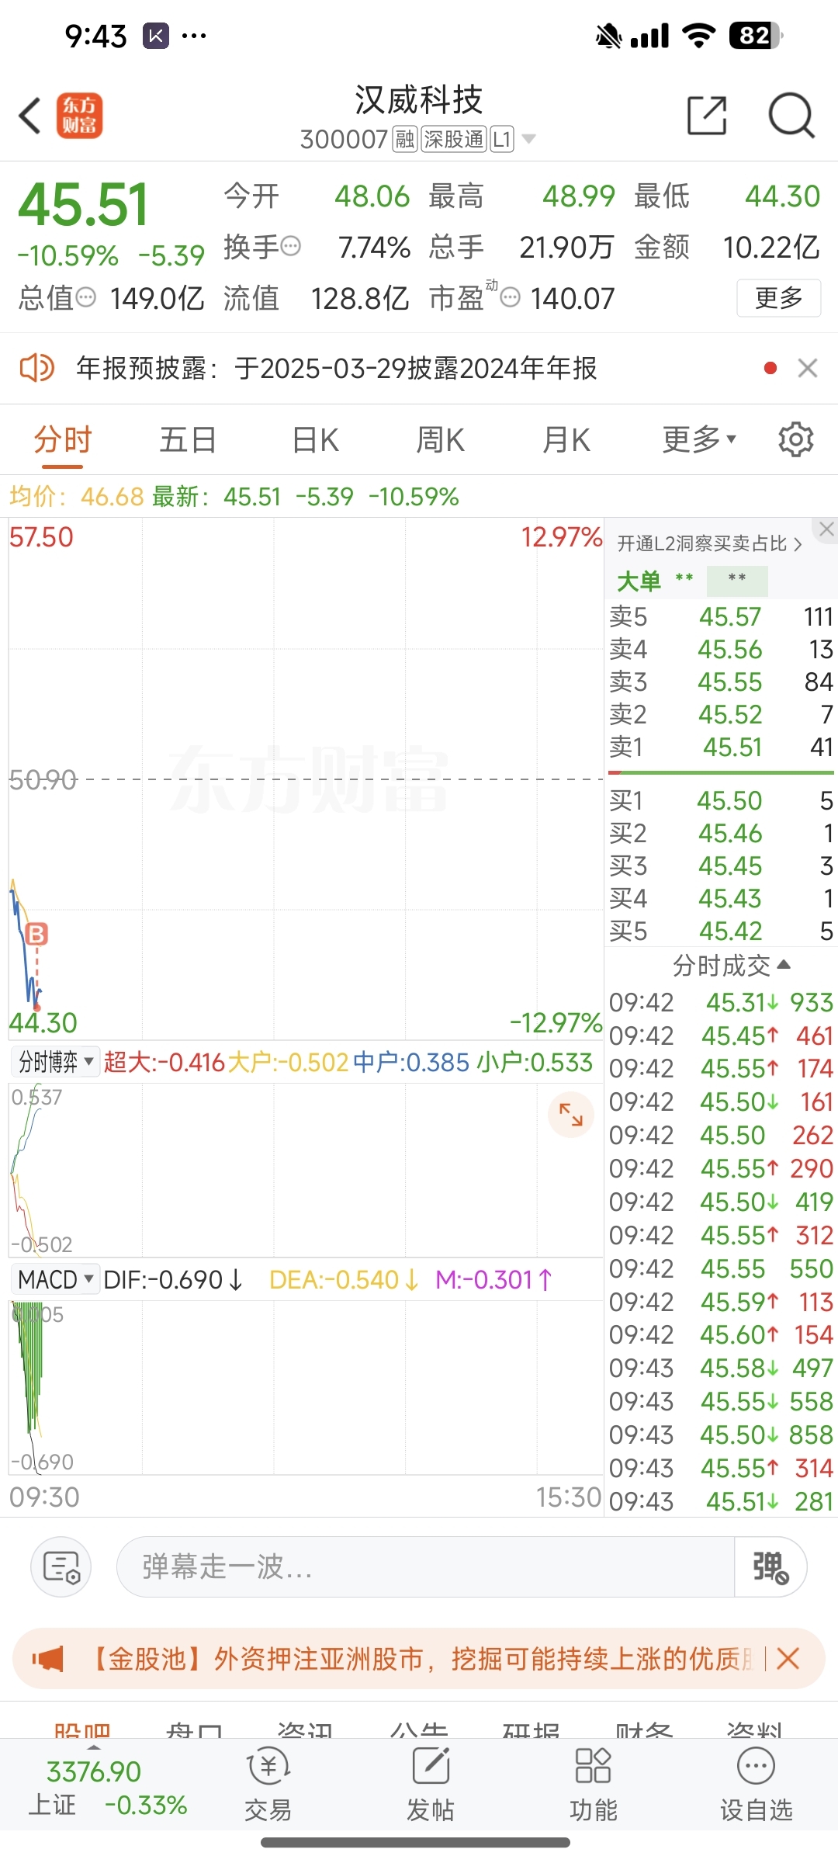Tap the danmaku list settings icon
The image size is (838, 1863).
61,1566
